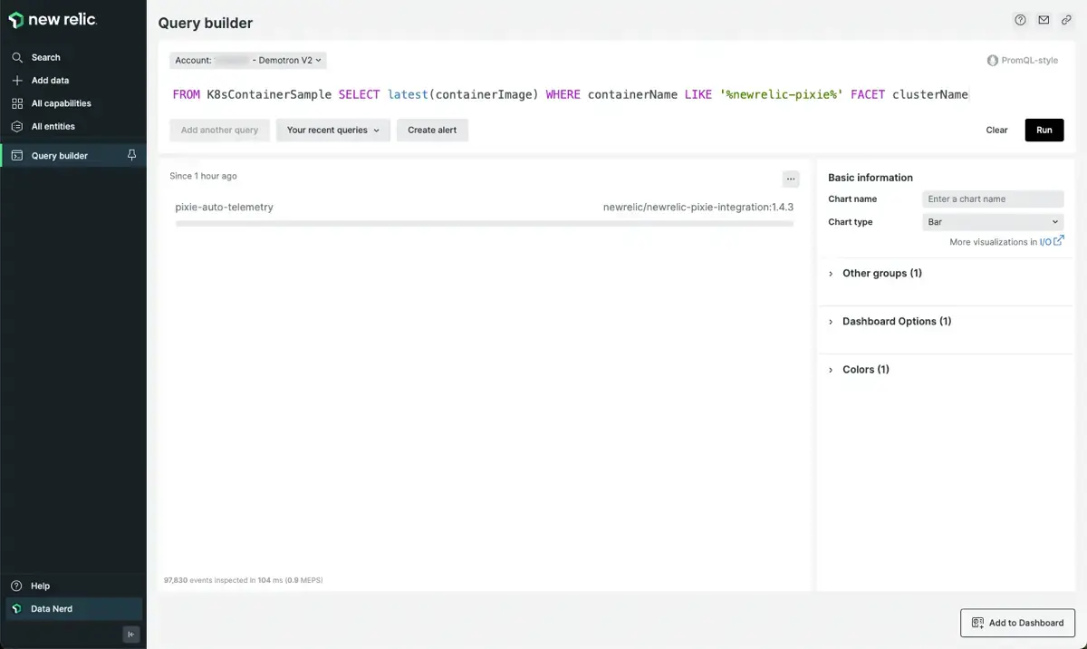
Task: Collapse the sidebar navigation
Action: 131,634
